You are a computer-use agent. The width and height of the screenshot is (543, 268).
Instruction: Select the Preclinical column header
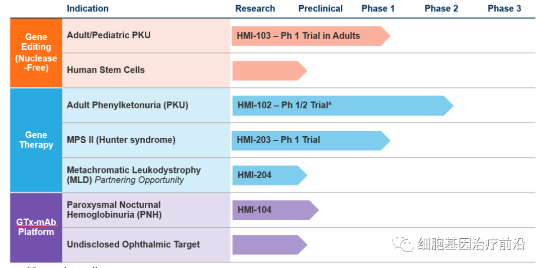(320, 9)
